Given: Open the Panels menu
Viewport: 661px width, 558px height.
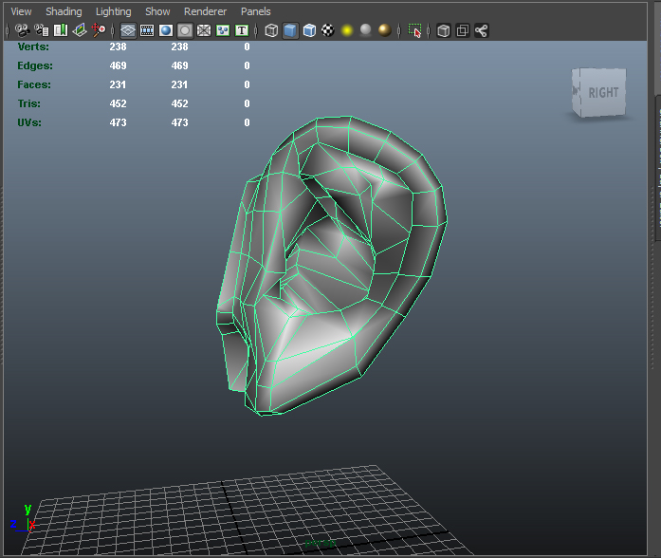Looking at the screenshot, I should (255, 11).
